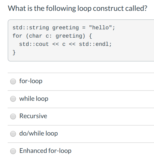
Task: Click the "for (char c: greeting)" code line
Action: pyautogui.click(x=52, y=36)
